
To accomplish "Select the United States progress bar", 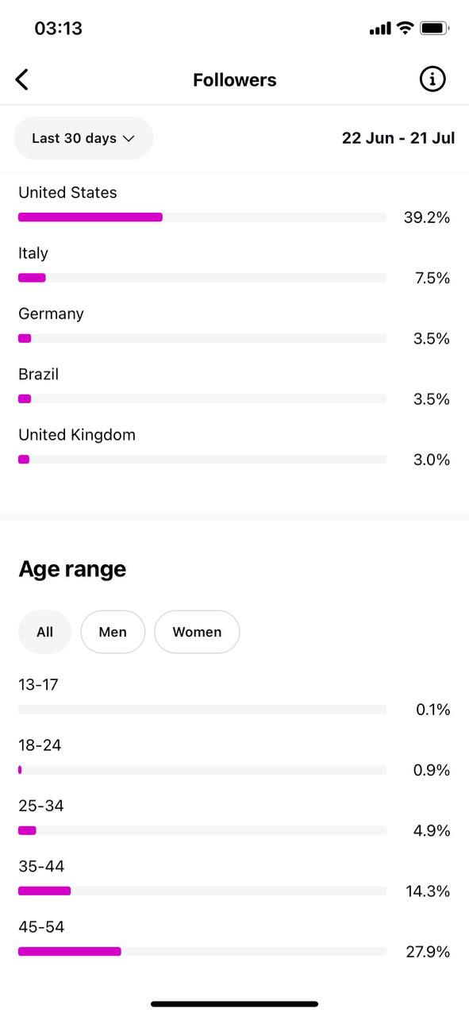I will point(202,217).
